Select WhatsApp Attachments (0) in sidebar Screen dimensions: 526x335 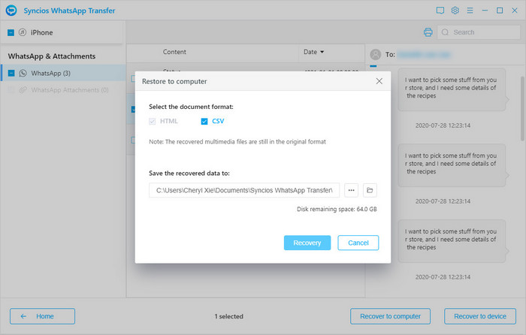pos(64,90)
